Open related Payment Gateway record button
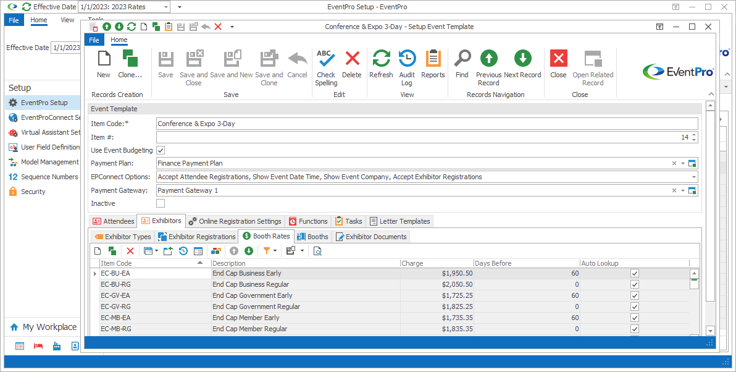Viewport: 736px width, 372px height. tap(692, 191)
